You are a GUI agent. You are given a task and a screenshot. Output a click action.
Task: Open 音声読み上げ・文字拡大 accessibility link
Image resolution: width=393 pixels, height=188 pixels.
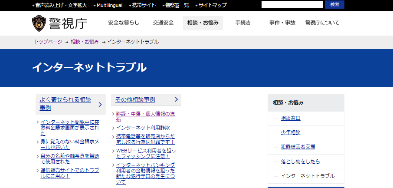pyautogui.click(x=61, y=5)
